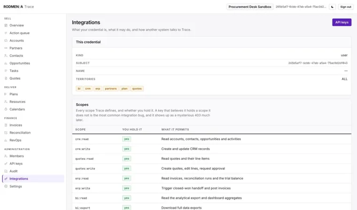Click Procurement Desk Sandbox workspace button

[250, 7]
